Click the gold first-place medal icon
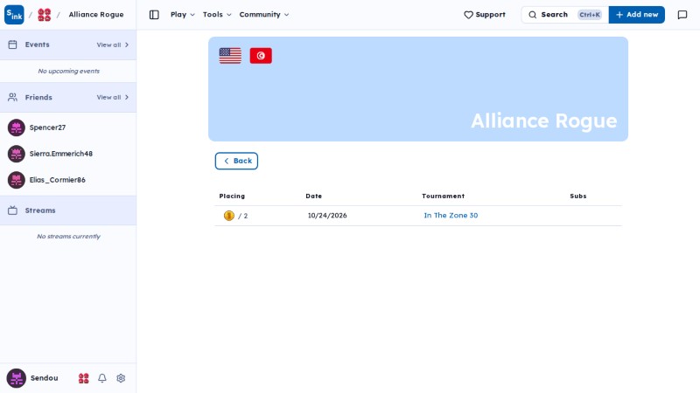700x393 pixels. (229, 216)
